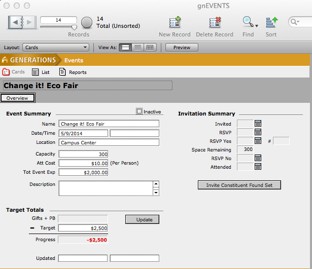Expand the Find dropdown arrow
Screen dimensions: 312x269
(257, 25)
